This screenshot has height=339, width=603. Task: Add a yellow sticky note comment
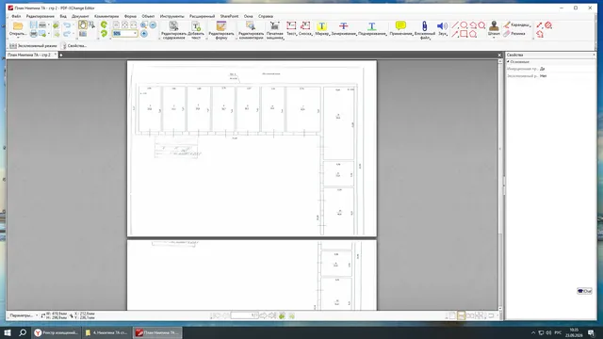(x=400, y=29)
